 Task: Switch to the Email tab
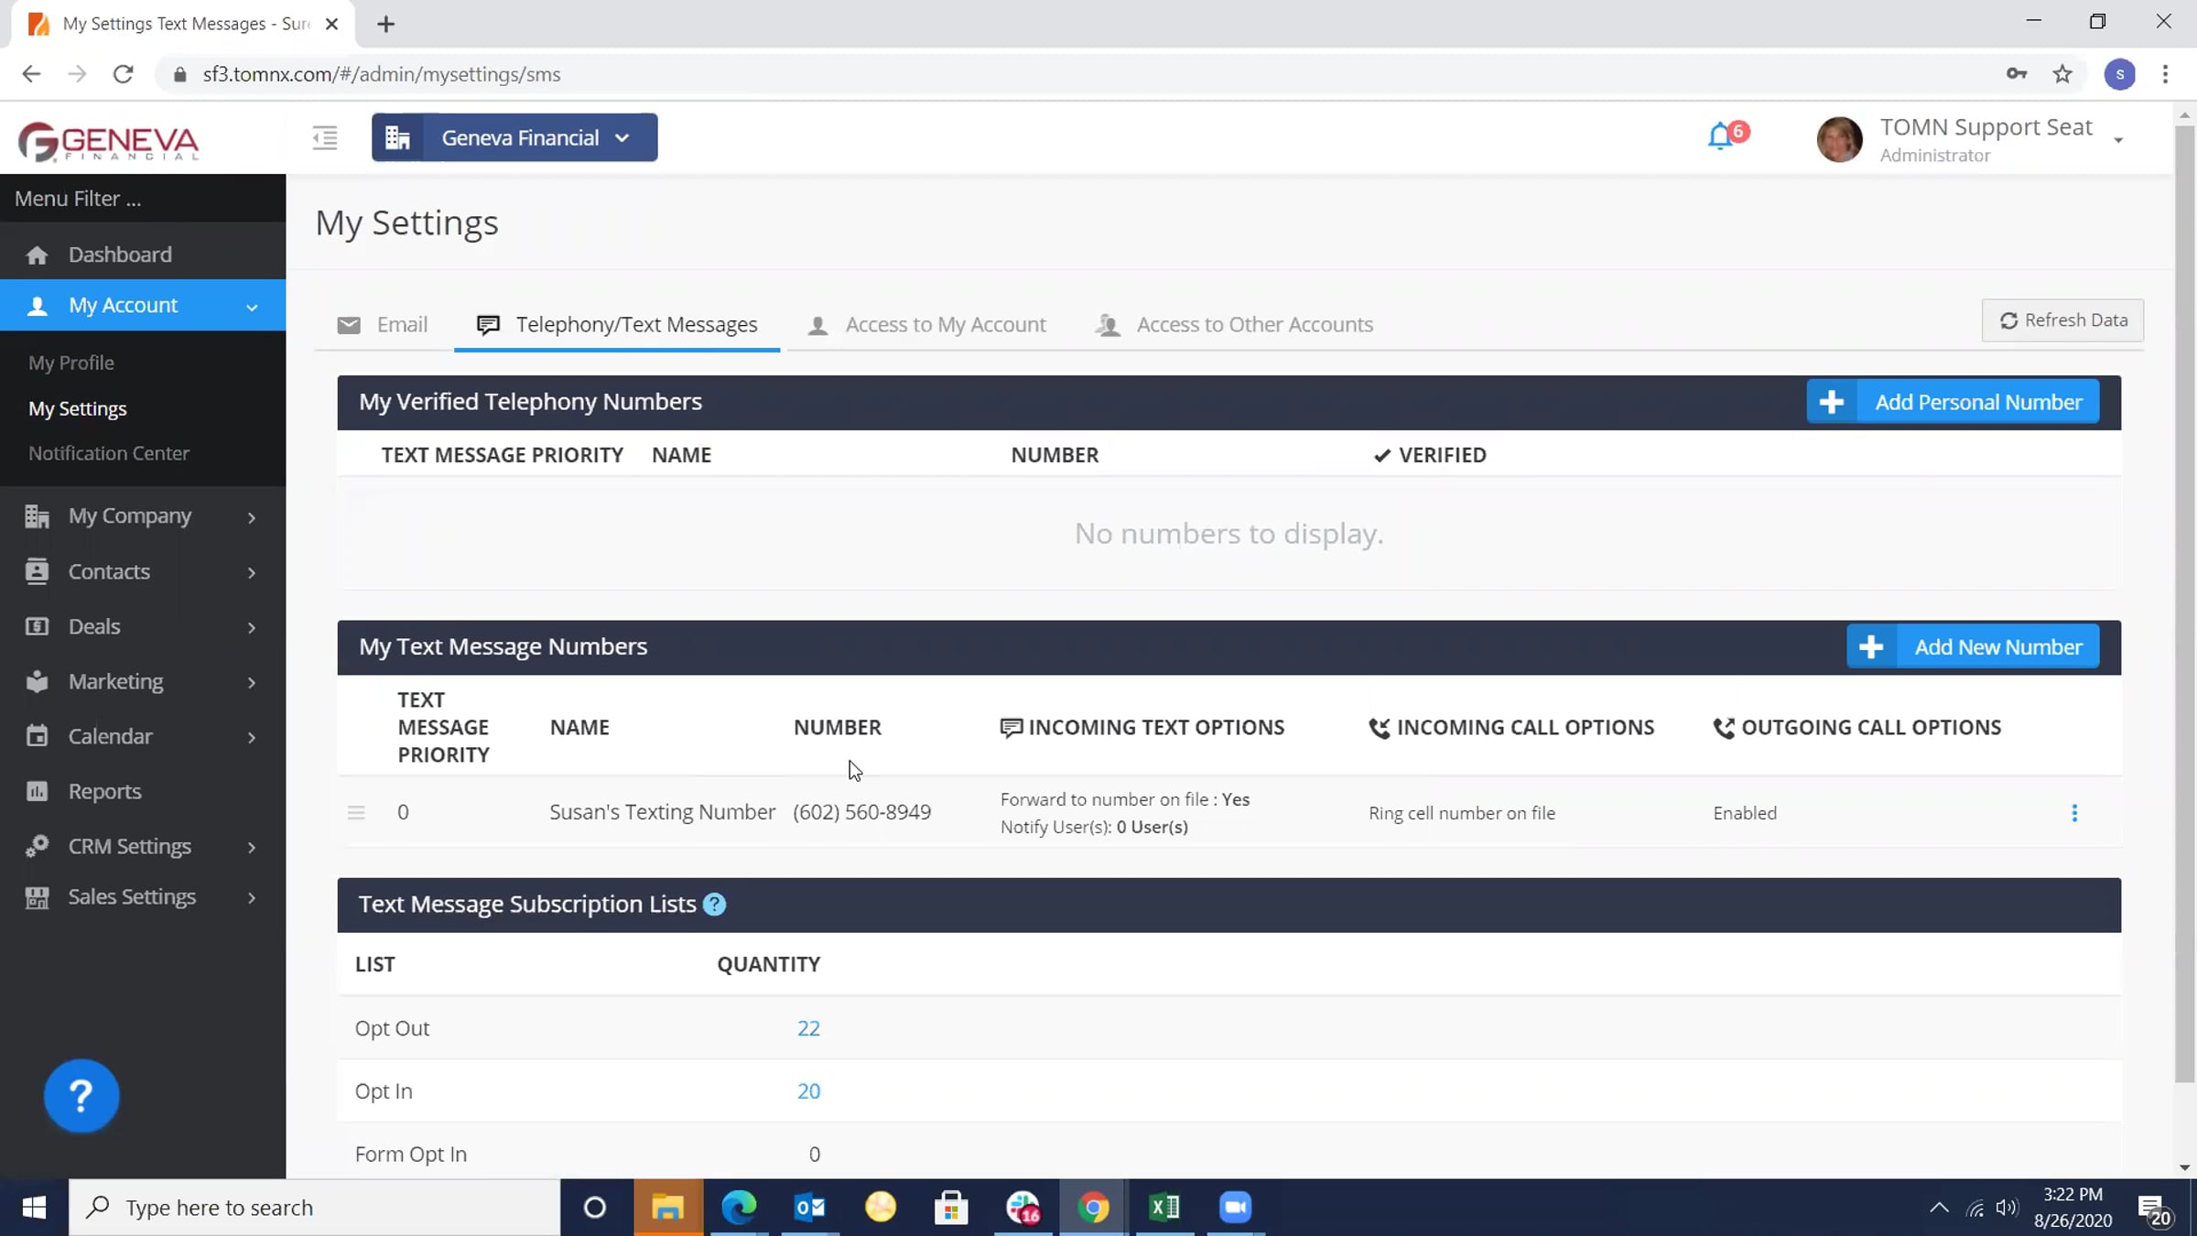(383, 325)
